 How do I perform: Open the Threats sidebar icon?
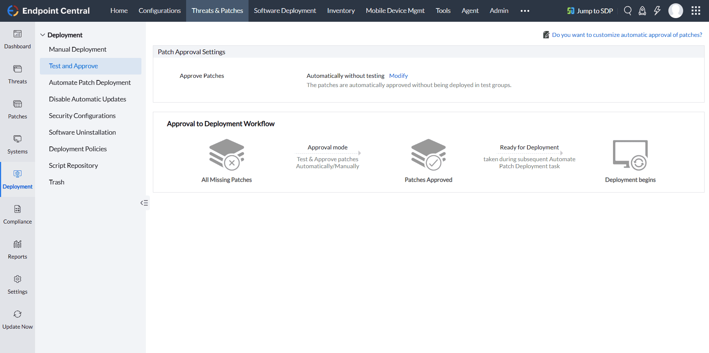tap(17, 69)
